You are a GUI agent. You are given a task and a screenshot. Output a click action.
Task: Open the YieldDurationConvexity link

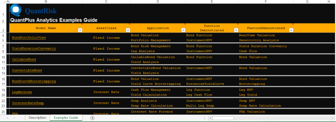(x=34, y=49)
